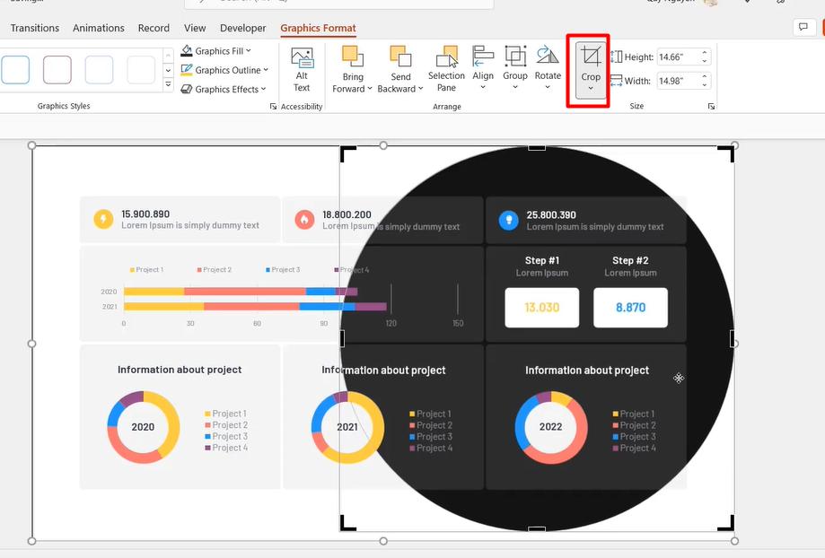Open the Selection Pane

(x=445, y=67)
